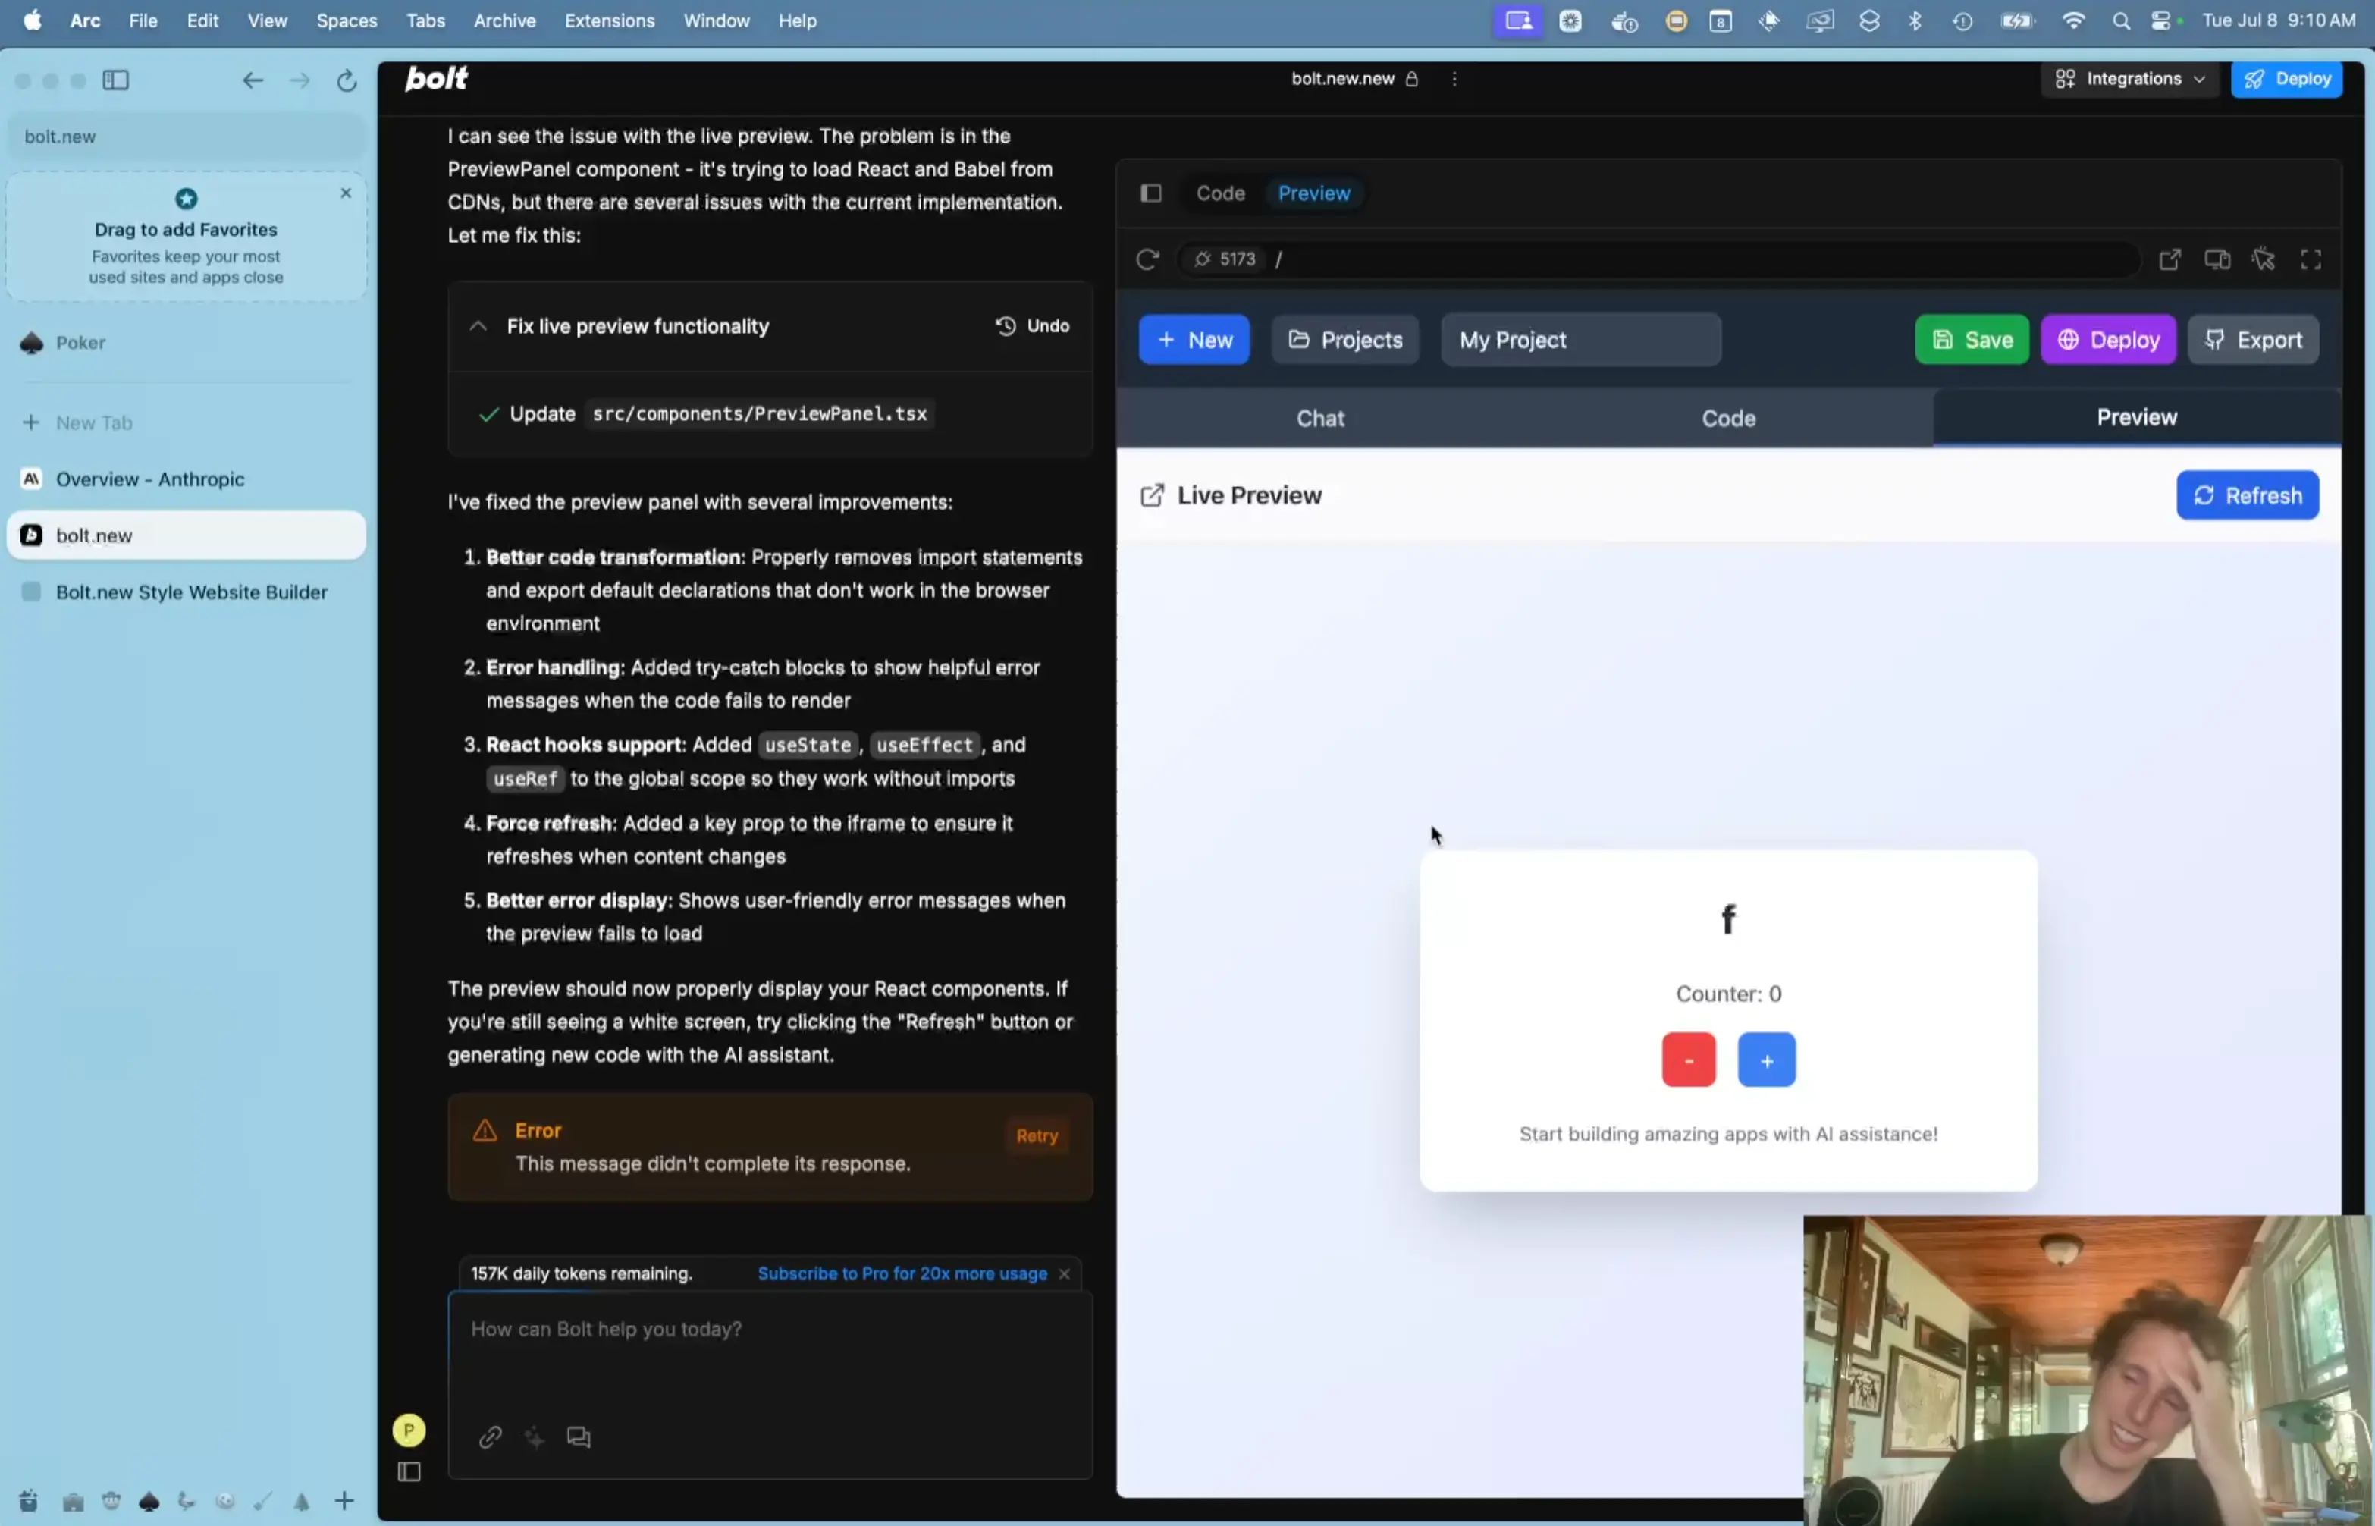The image size is (2375, 1526).
Task: Open the Integrations dropdown
Action: (2130, 80)
